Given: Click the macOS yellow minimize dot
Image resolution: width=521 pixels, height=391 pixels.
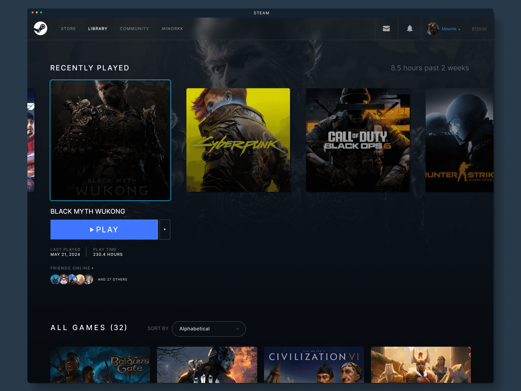Looking at the screenshot, I should (37, 12).
